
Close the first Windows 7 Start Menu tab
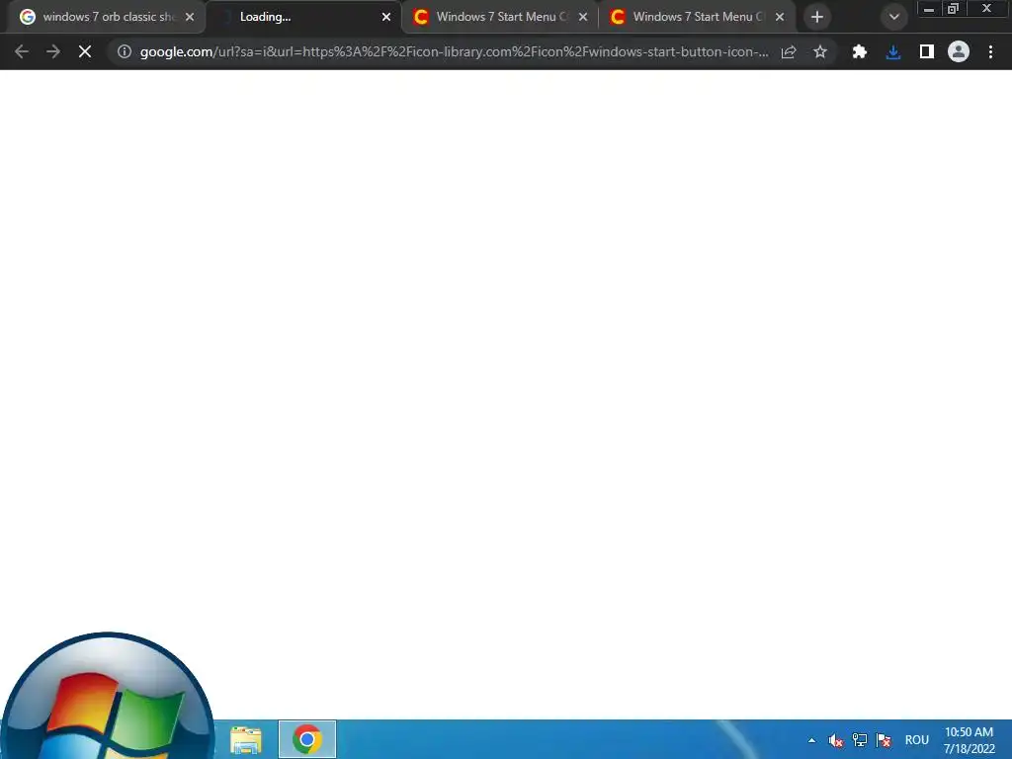583,17
